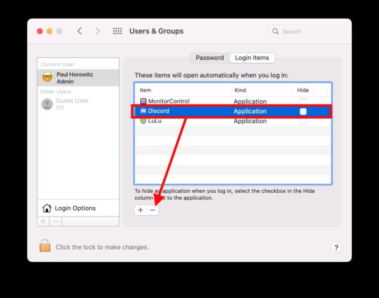Viewport: 379px width, 298px height.
Task: Close the window with red button
Action: pyautogui.click(x=40, y=31)
